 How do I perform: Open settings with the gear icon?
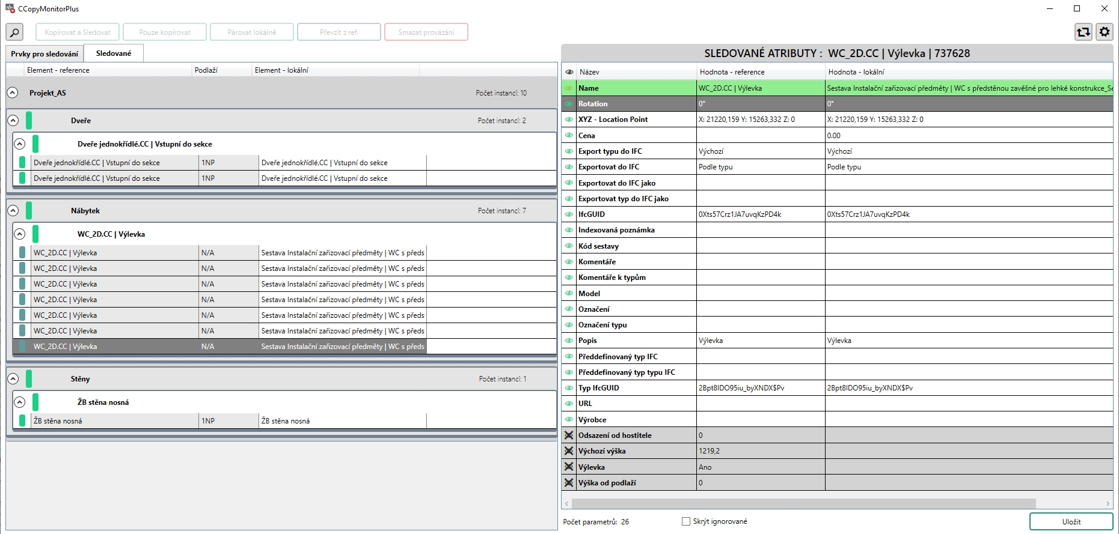tap(1105, 32)
